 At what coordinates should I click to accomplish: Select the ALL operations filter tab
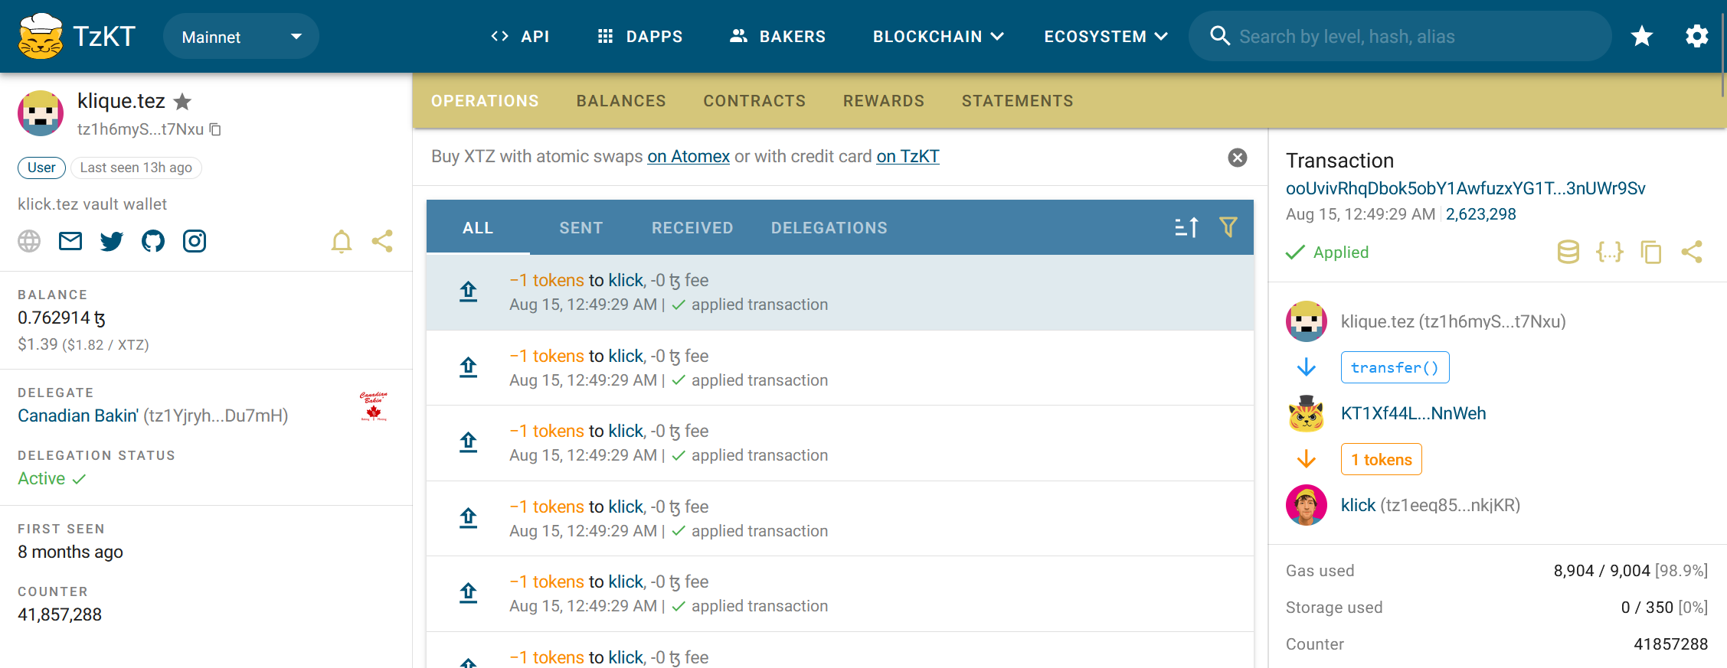click(478, 228)
